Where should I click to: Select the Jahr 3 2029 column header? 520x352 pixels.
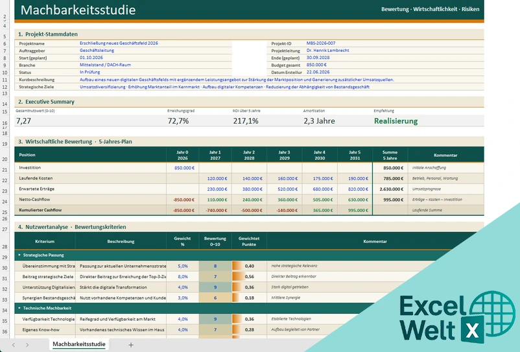click(285, 155)
